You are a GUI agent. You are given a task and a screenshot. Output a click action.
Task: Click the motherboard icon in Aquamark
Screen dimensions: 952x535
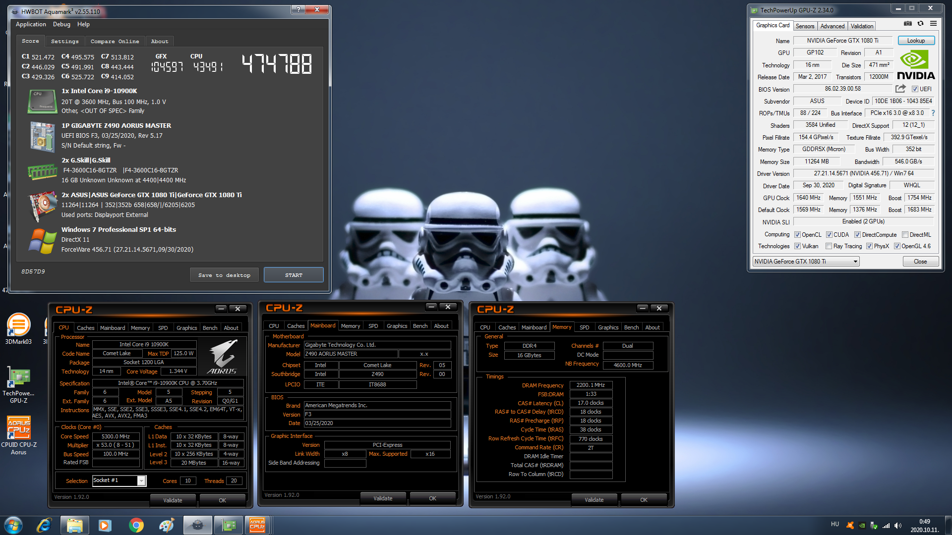click(42, 136)
